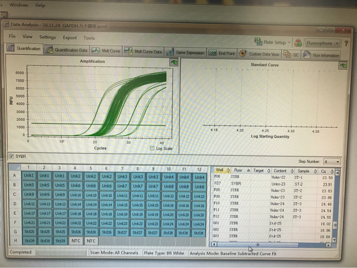
Task: Select plate column 12 header
Action: tap(199, 169)
